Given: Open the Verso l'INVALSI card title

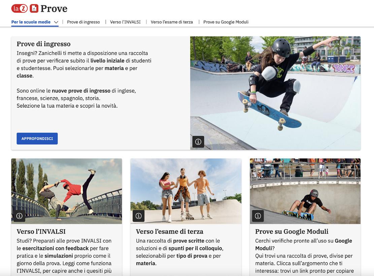Looking at the screenshot, I should point(41,231).
